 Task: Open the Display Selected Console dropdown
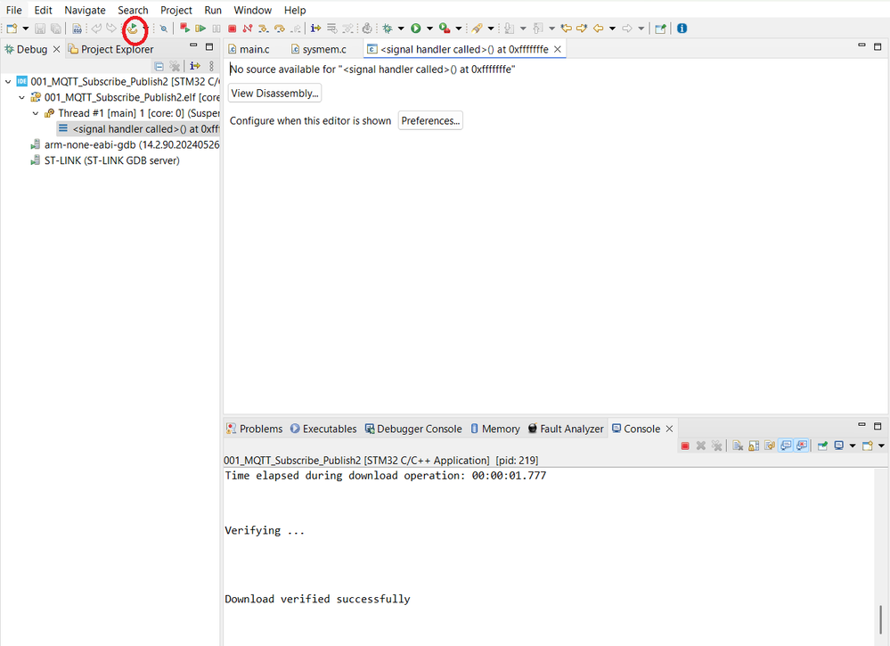[853, 446]
